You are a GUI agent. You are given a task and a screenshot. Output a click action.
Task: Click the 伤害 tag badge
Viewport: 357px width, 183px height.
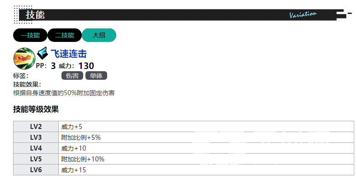point(72,76)
